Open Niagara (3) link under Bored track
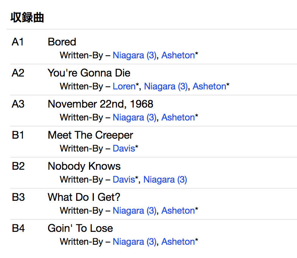The height and width of the screenshot is (258, 297). 134,55
